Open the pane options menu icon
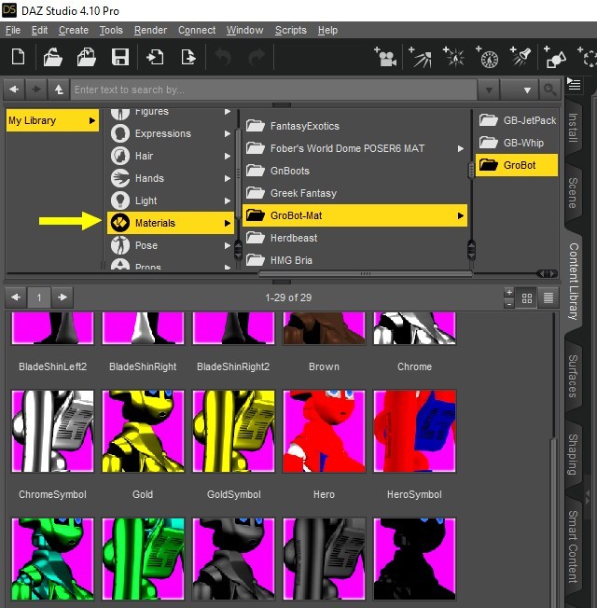597x608 pixels. coord(574,84)
